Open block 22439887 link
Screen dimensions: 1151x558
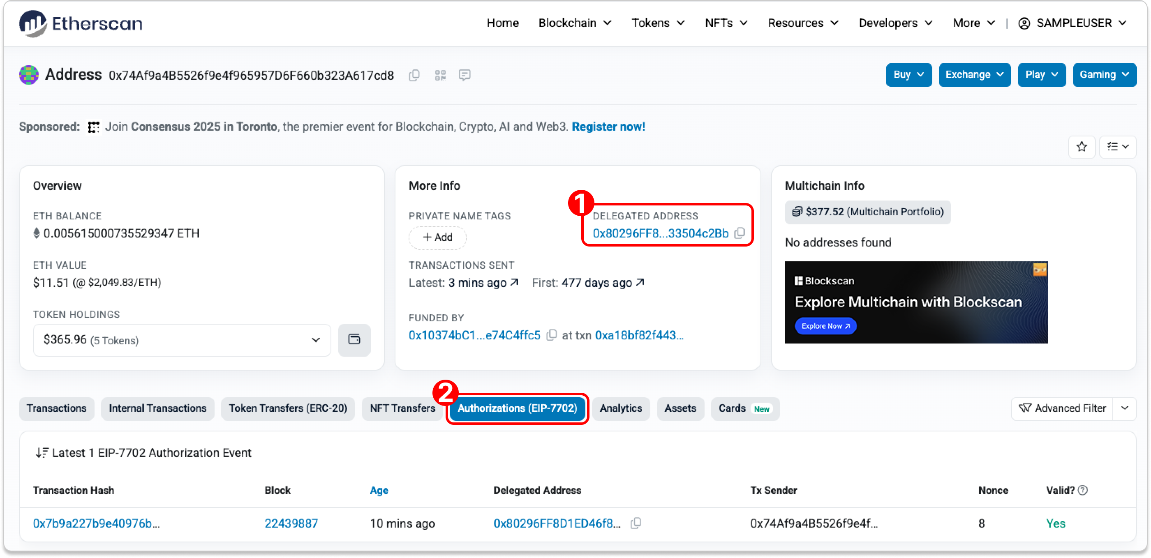pos(291,523)
